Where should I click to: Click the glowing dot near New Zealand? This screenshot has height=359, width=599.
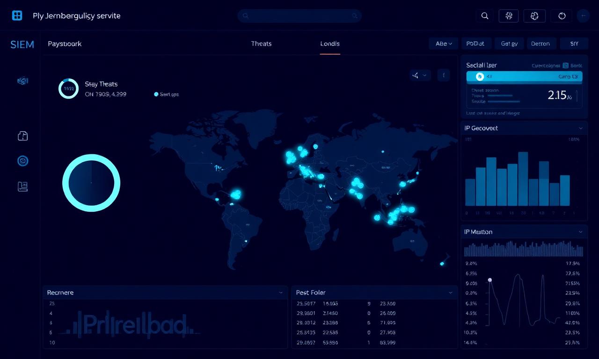pos(442,264)
